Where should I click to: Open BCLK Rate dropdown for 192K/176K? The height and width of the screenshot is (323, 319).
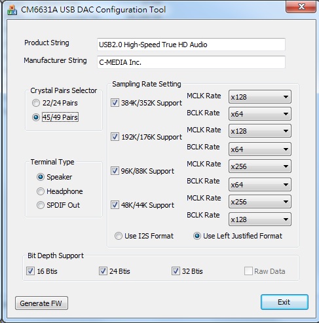click(x=260, y=149)
